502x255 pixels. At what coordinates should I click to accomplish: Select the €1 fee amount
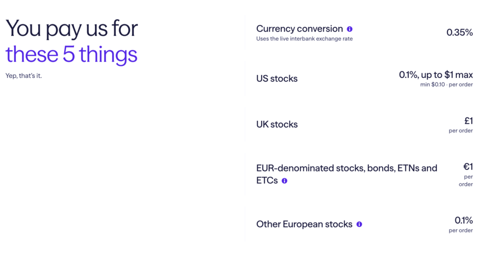pyautogui.click(x=468, y=166)
